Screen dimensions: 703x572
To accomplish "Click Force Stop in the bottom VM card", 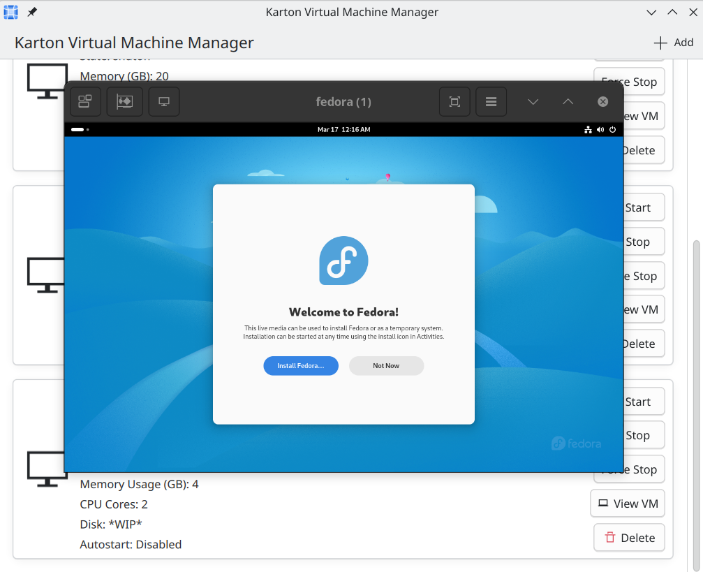I will pyautogui.click(x=629, y=469).
